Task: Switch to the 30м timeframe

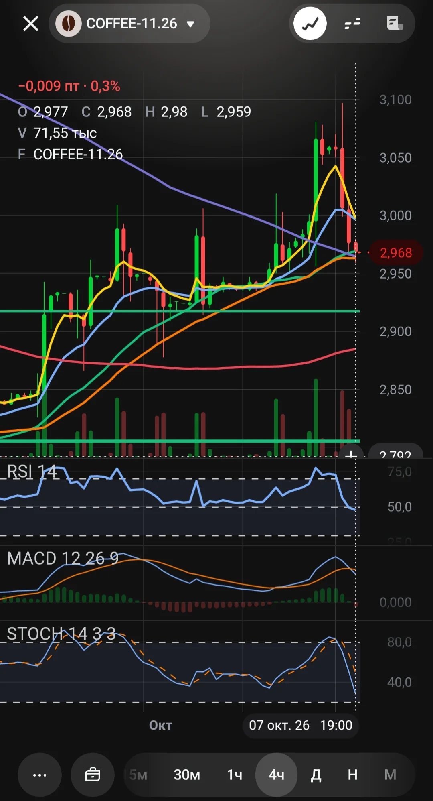Action: [x=187, y=775]
